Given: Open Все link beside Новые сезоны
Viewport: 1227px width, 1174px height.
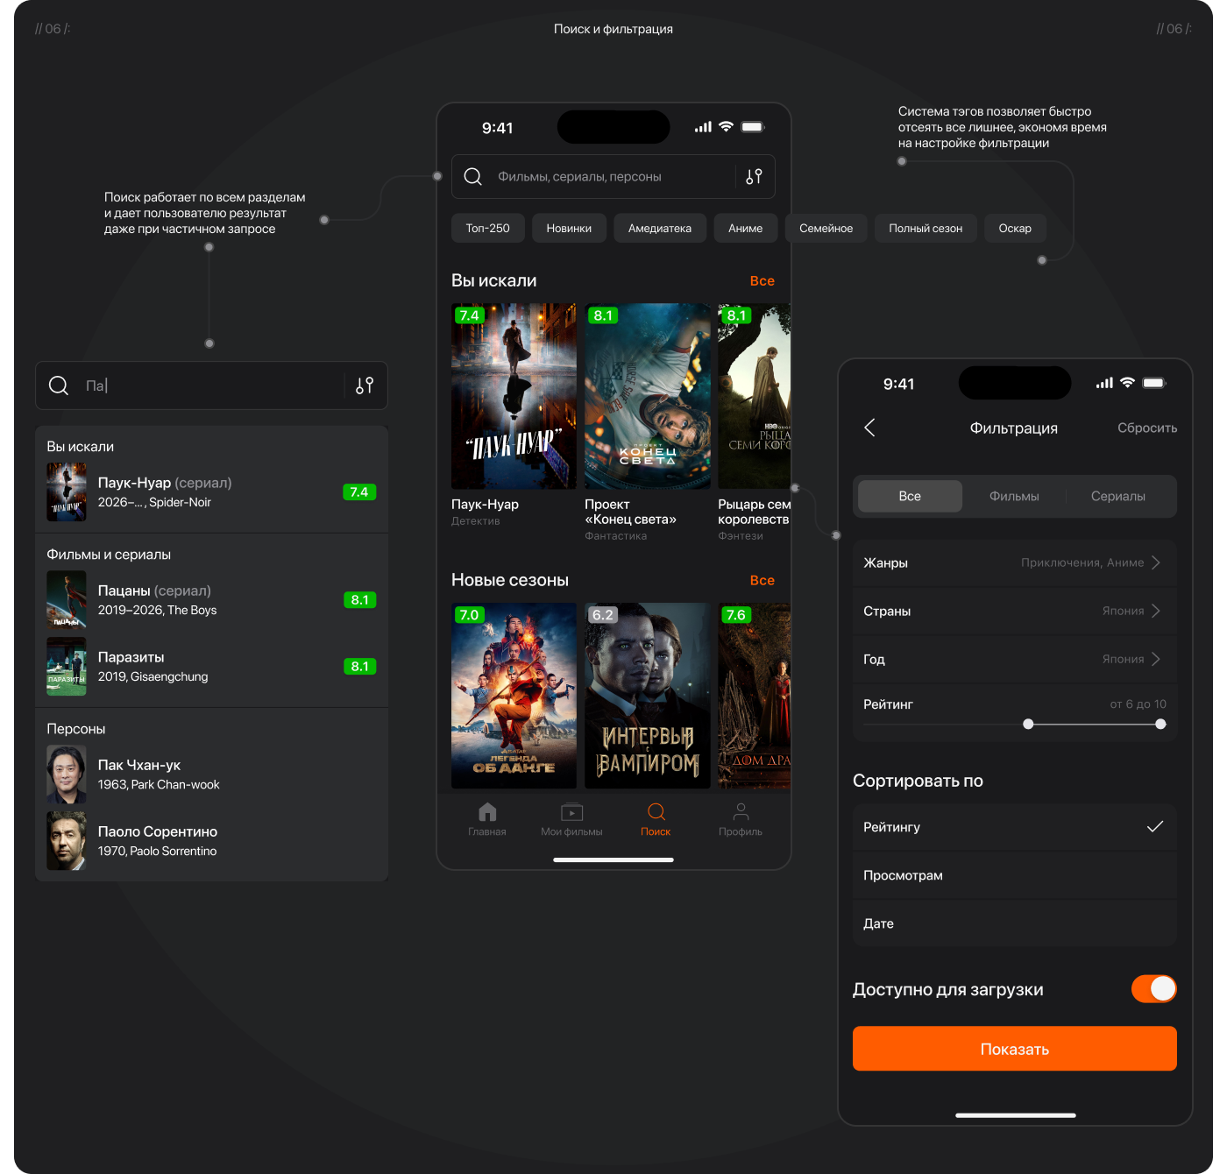Looking at the screenshot, I should pos(762,581).
